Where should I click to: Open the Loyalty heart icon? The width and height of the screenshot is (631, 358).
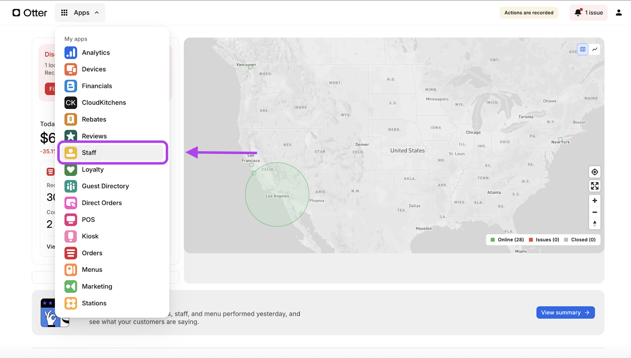click(x=71, y=170)
